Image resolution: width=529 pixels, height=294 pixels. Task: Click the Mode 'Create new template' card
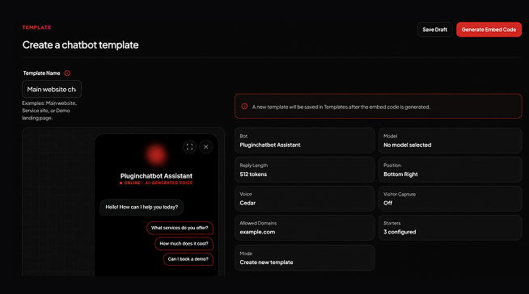point(305,258)
